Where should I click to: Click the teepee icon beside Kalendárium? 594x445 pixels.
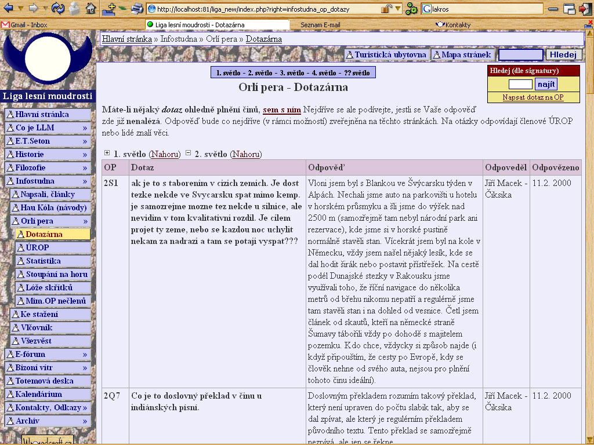10,394
